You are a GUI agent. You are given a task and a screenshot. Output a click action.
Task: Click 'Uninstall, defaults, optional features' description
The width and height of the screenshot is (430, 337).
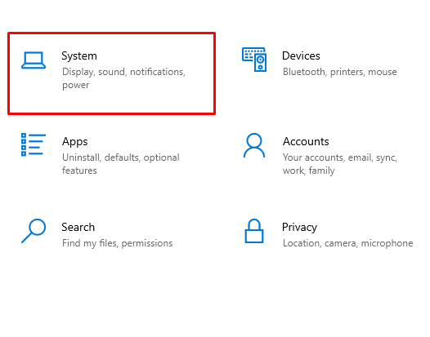pyautogui.click(x=121, y=164)
